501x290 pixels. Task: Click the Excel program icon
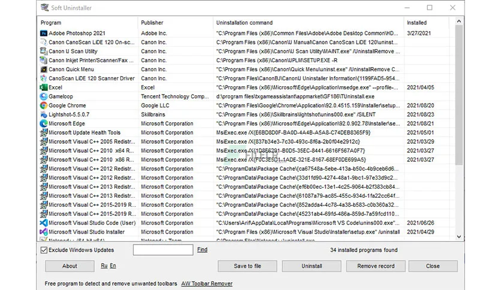pyautogui.click(x=44, y=87)
